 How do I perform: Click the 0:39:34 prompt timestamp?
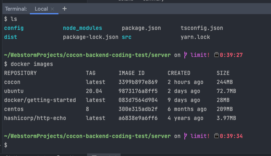tap(231, 136)
